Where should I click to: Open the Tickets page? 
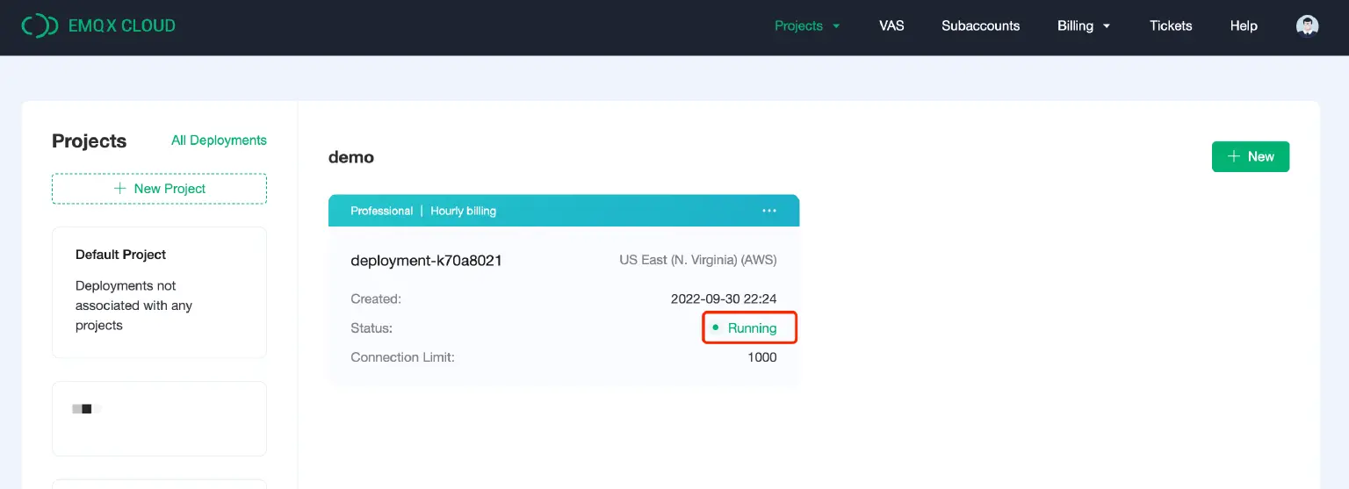(x=1171, y=25)
